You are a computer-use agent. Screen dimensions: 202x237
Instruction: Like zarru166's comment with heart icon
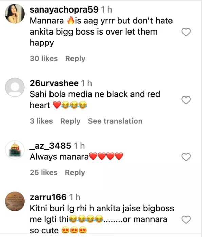186,220
